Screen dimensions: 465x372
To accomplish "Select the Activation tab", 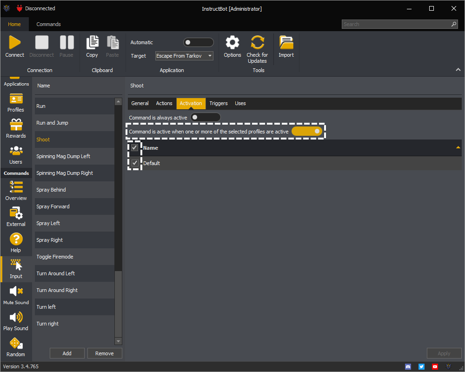I will click(191, 104).
